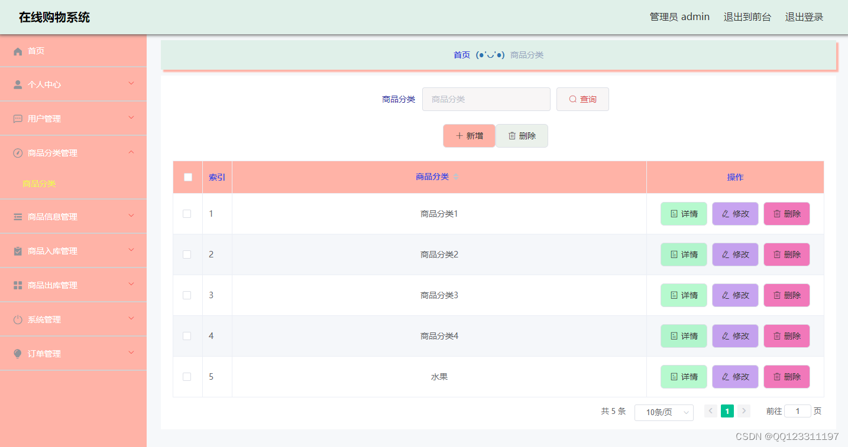Check the box for the 水果 row

[187, 377]
